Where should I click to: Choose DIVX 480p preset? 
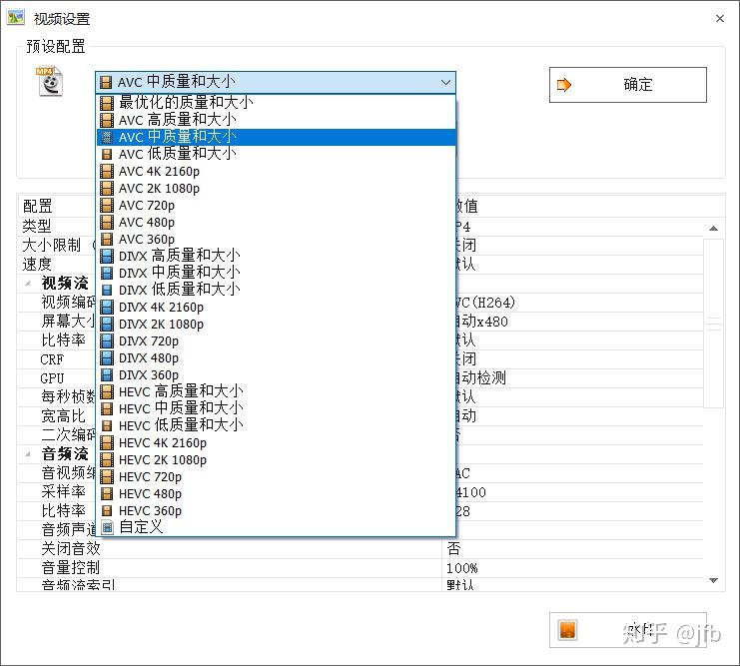click(x=276, y=357)
